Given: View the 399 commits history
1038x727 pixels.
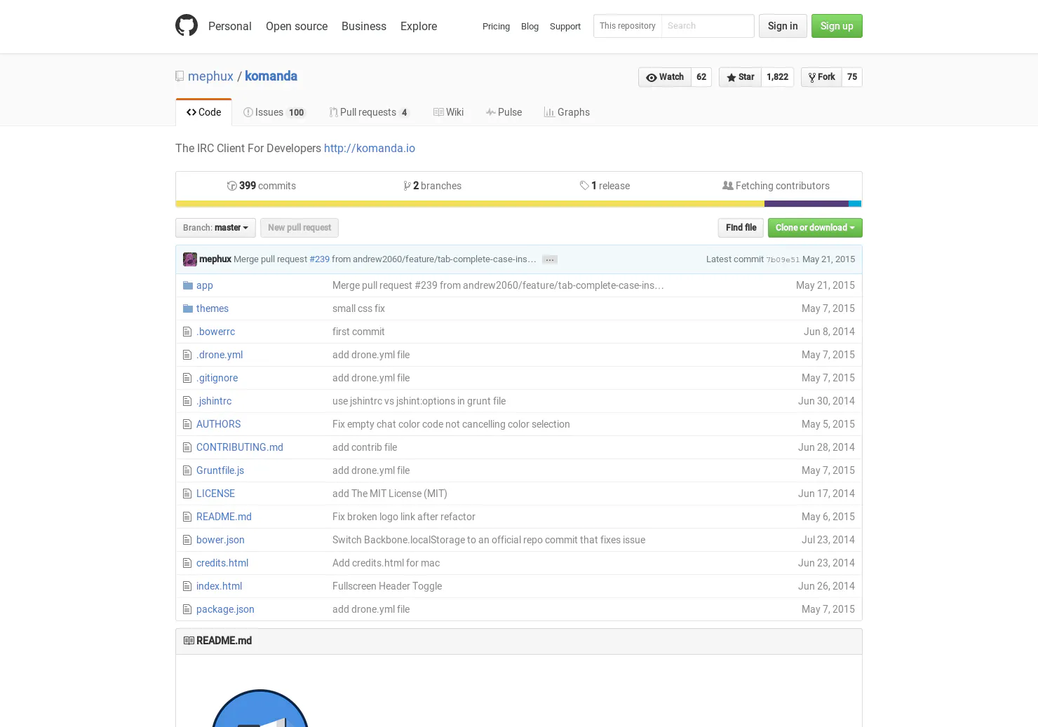Looking at the screenshot, I should (262, 186).
